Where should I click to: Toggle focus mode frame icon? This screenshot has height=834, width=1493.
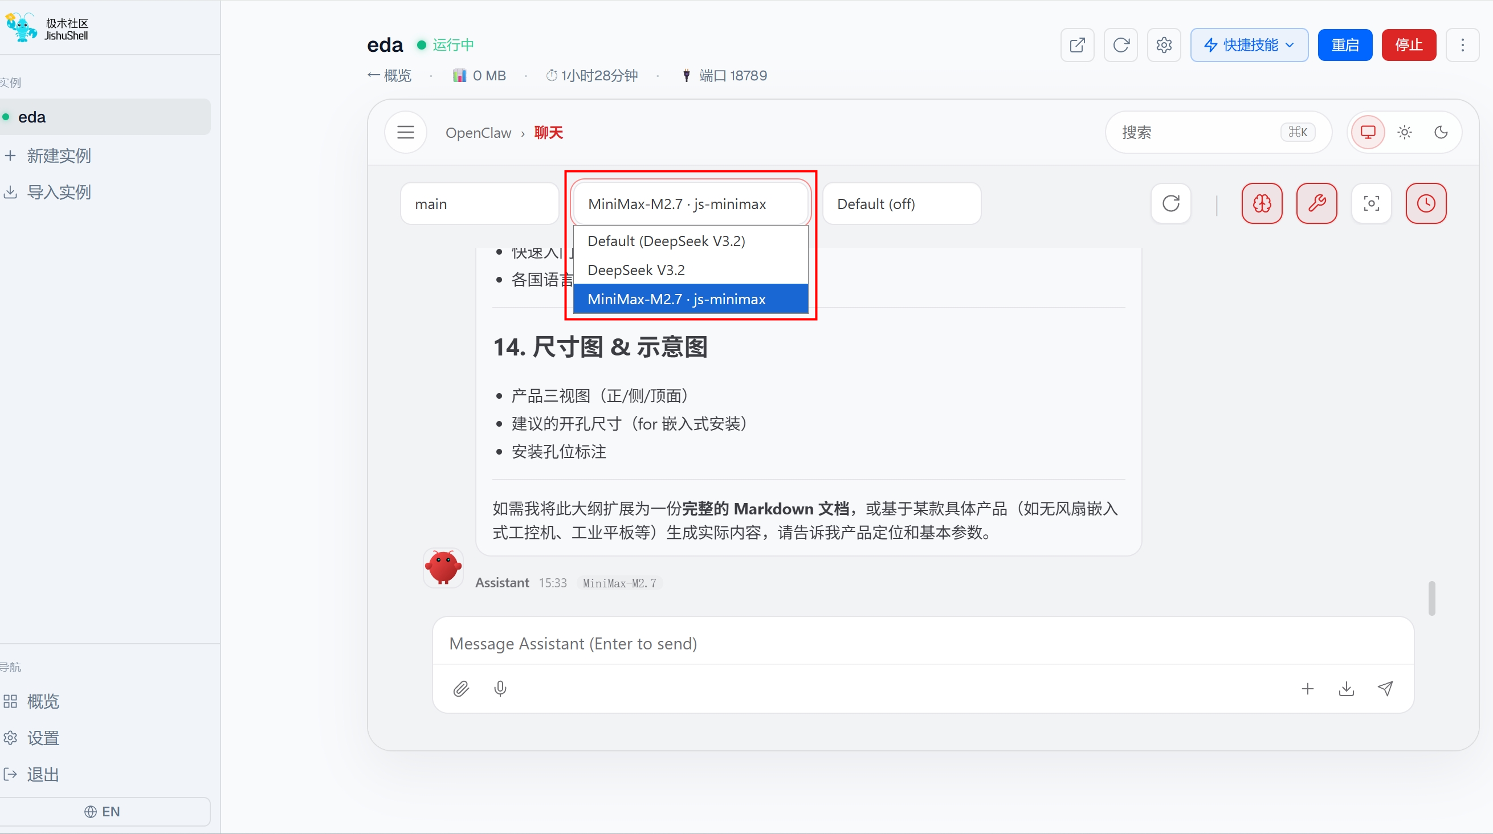click(x=1371, y=203)
